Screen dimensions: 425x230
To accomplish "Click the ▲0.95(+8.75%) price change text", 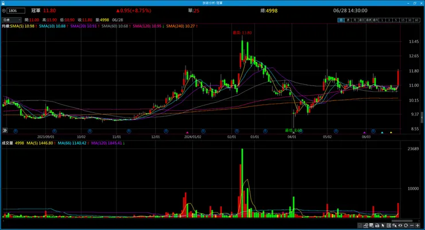I will point(134,10).
